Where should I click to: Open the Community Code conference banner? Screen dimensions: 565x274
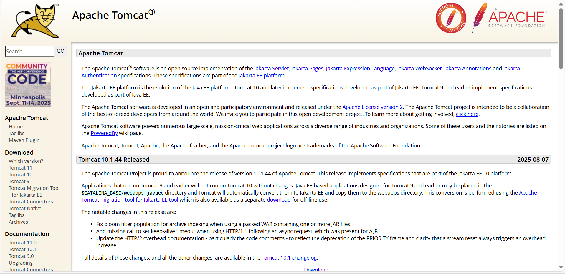tap(28, 84)
